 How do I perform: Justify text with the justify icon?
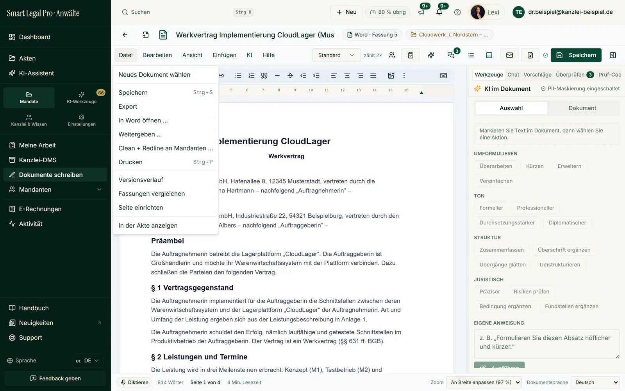[x=373, y=75]
